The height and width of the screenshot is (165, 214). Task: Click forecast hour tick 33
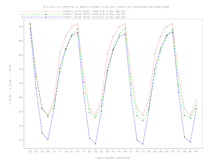point(95,152)
